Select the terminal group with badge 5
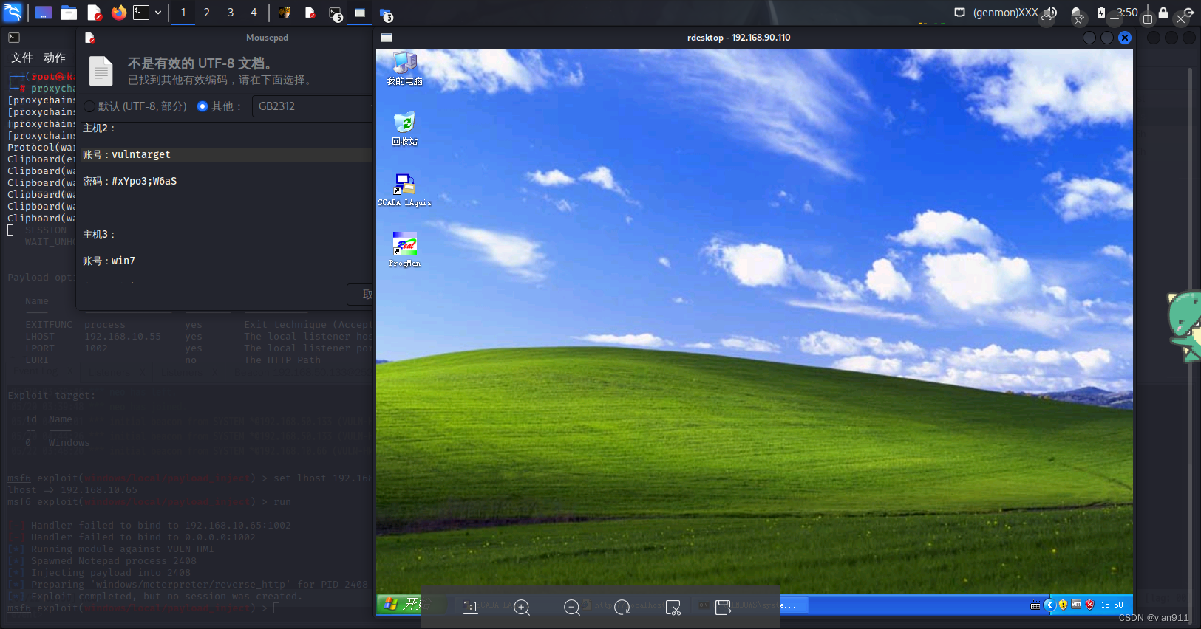Viewport: 1201px width, 629px height. [x=336, y=13]
